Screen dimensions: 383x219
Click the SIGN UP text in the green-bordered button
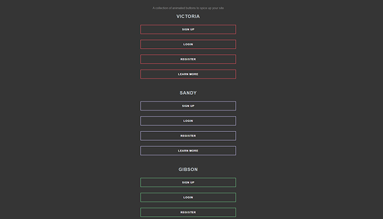click(x=188, y=182)
